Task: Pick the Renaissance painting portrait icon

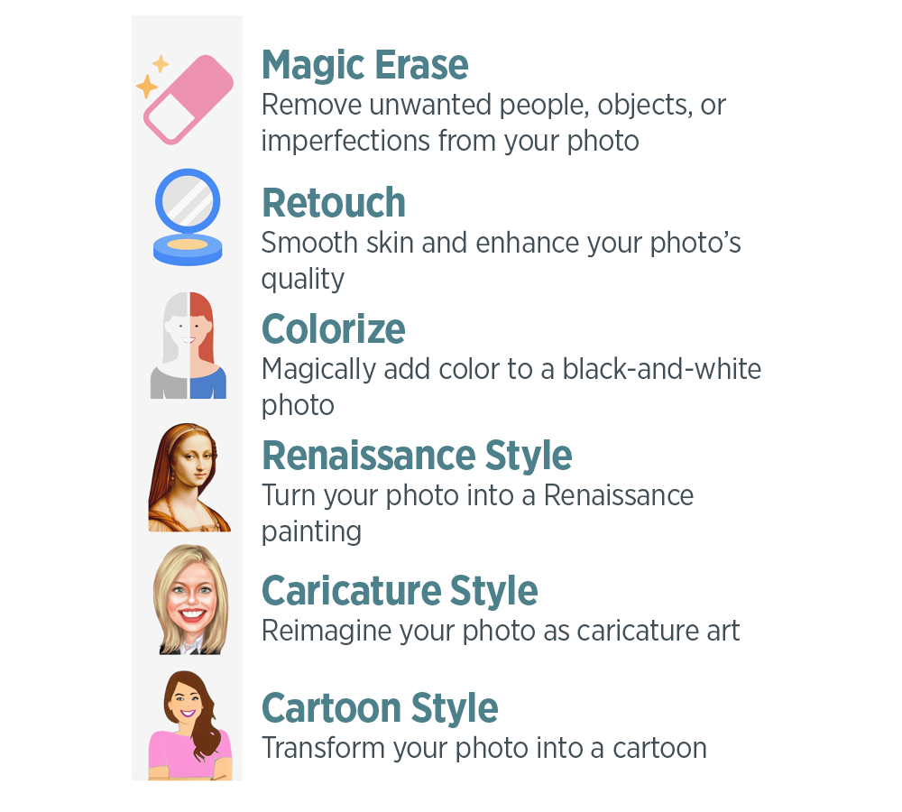Action: point(189,478)
